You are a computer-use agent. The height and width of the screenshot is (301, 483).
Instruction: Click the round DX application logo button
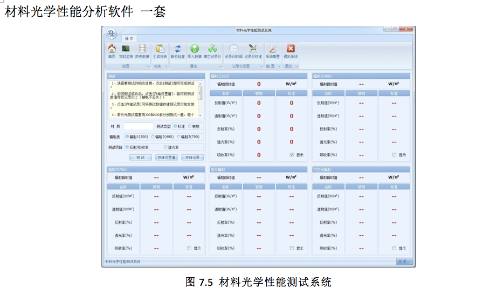112,33
